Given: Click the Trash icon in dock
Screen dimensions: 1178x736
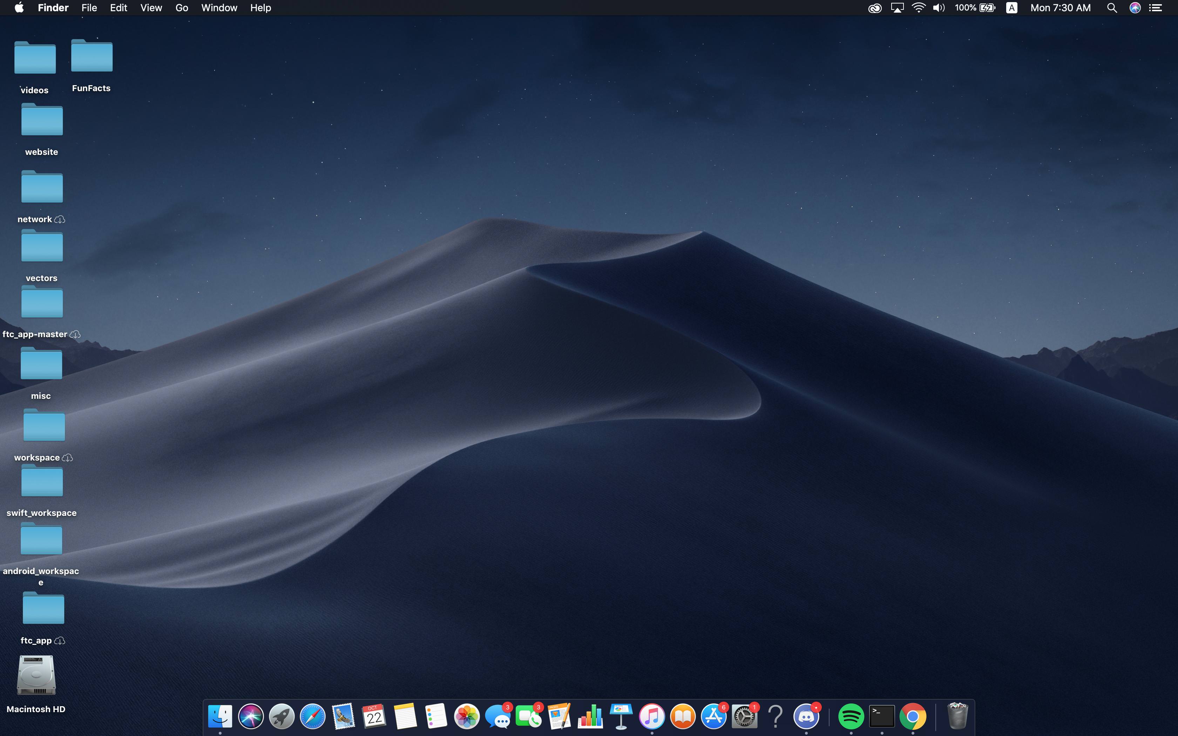Looking at the screenshot, I should point(957,716).
